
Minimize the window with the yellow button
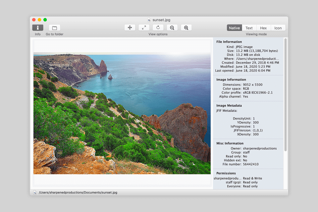[x=39, y=20]
